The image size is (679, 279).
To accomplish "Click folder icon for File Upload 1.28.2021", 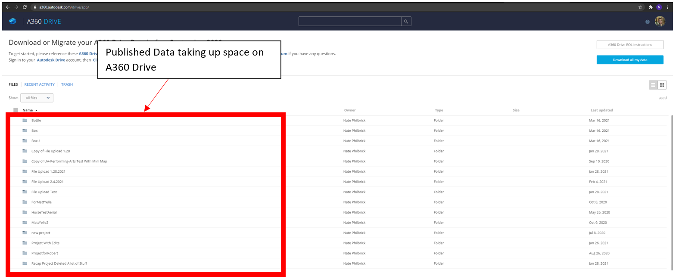I will coord(25,171).
